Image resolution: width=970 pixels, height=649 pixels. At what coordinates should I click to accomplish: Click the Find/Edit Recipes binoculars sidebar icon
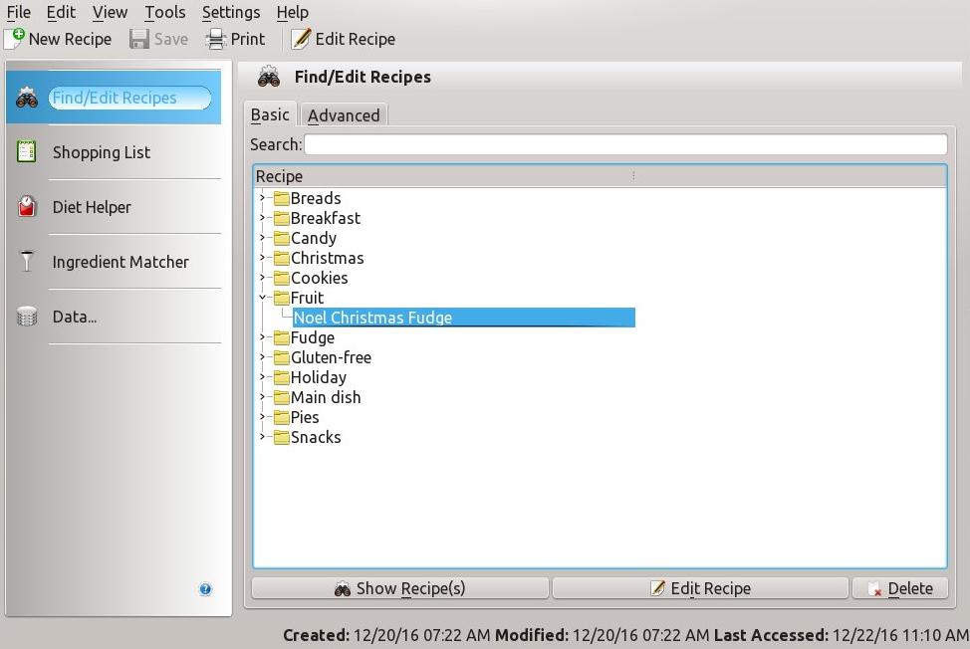tap(27, 98)
